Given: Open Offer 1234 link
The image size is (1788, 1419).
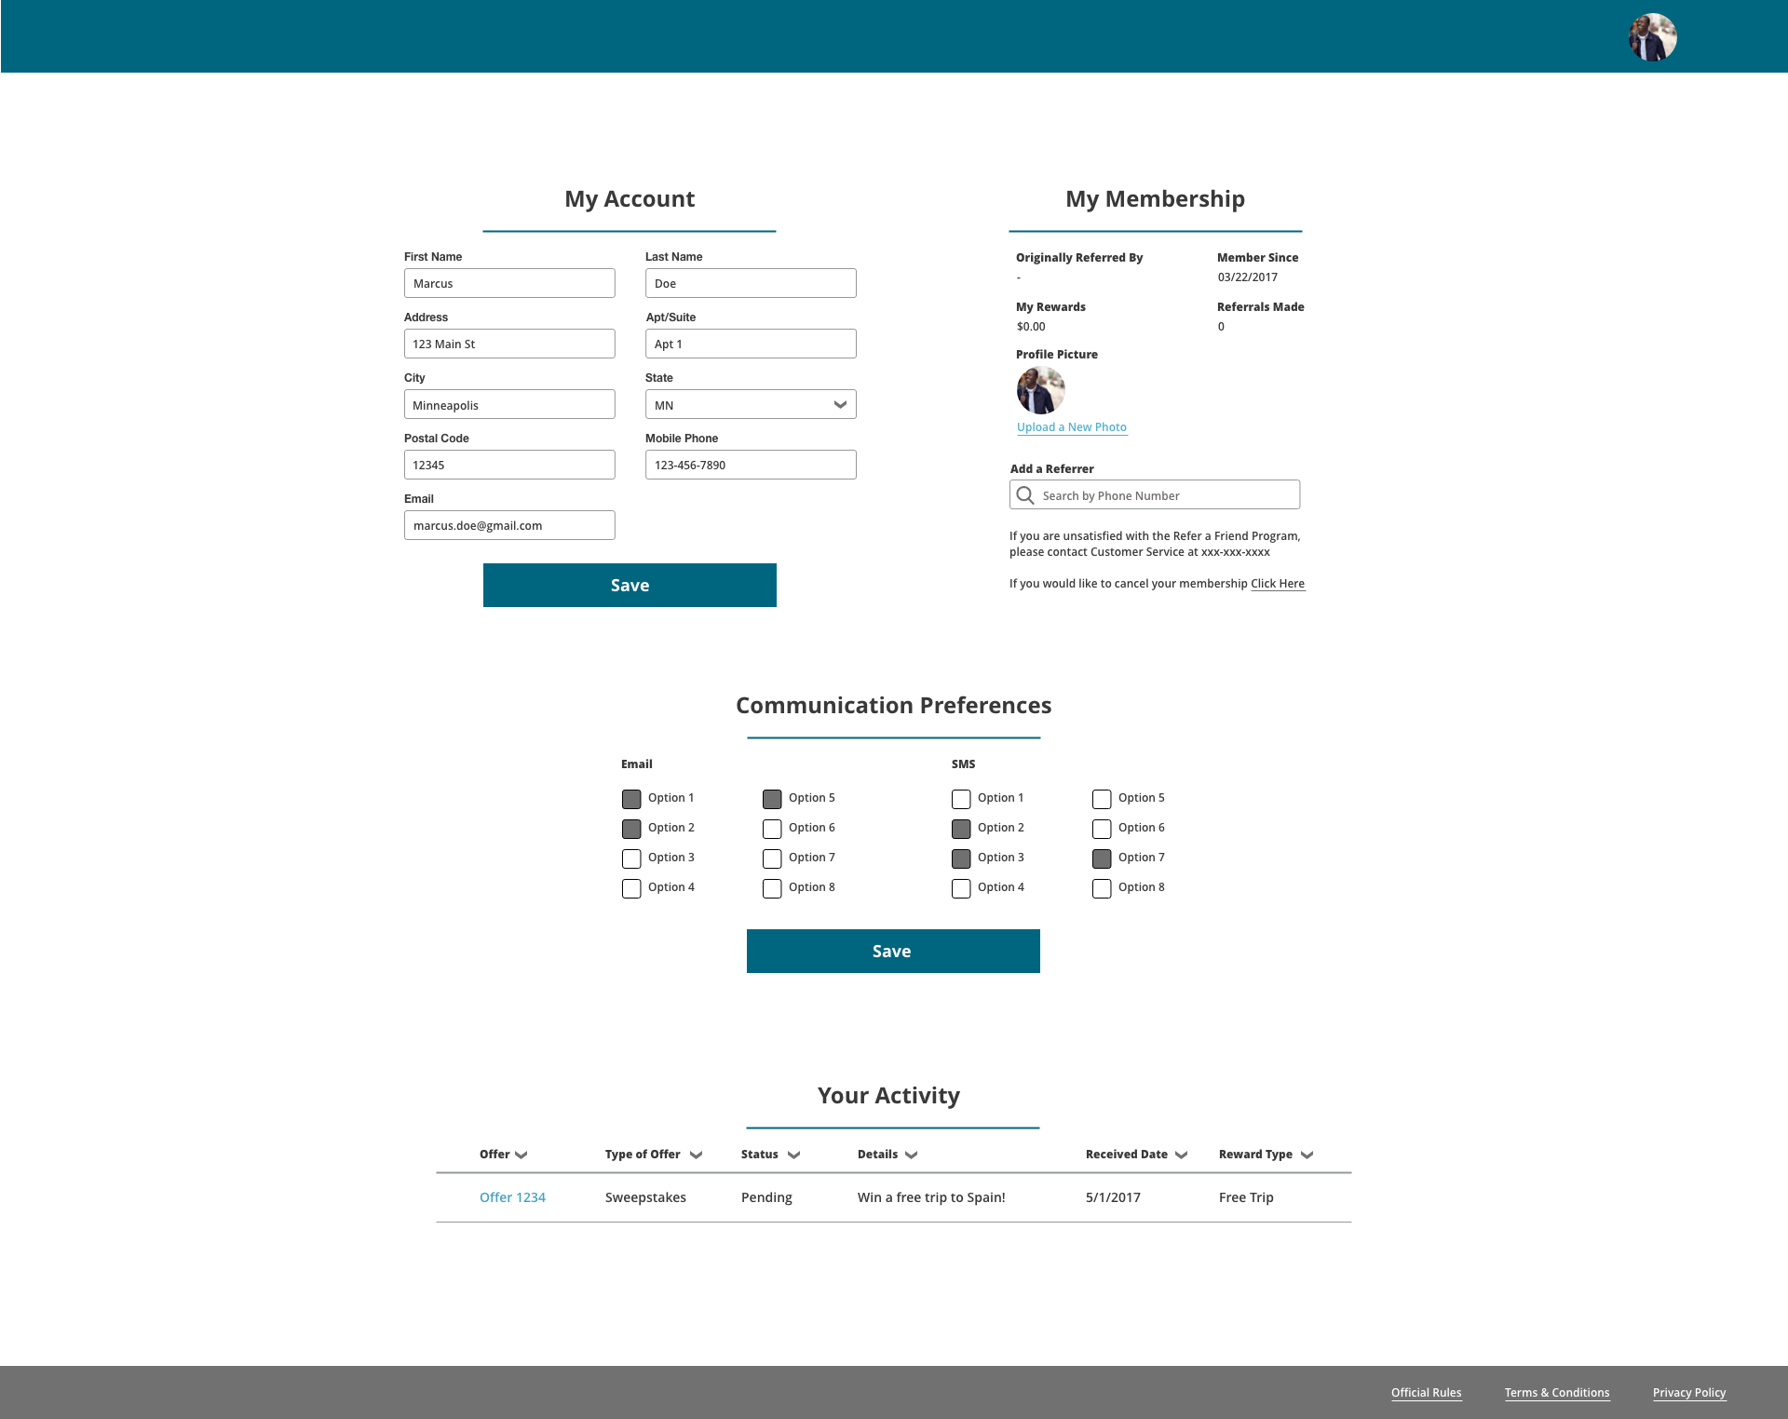Looking at the screenshot, I should 512,1197.
